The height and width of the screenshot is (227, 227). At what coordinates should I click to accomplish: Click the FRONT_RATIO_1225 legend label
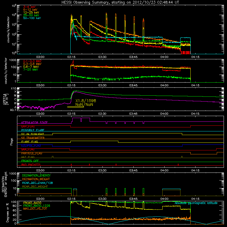pos(37,206)
